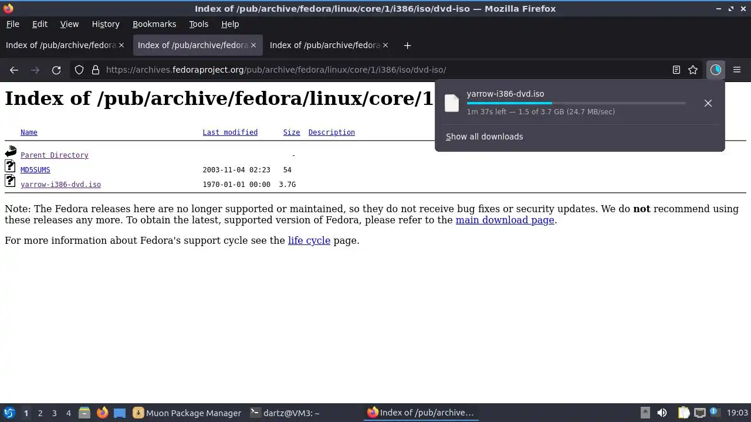Open the Parent Directory link
Image resolution: width=751 pixels, height=422 pixels.
pos(55,155)
